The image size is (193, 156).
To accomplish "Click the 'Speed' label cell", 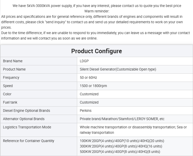I will click(39, 86).
